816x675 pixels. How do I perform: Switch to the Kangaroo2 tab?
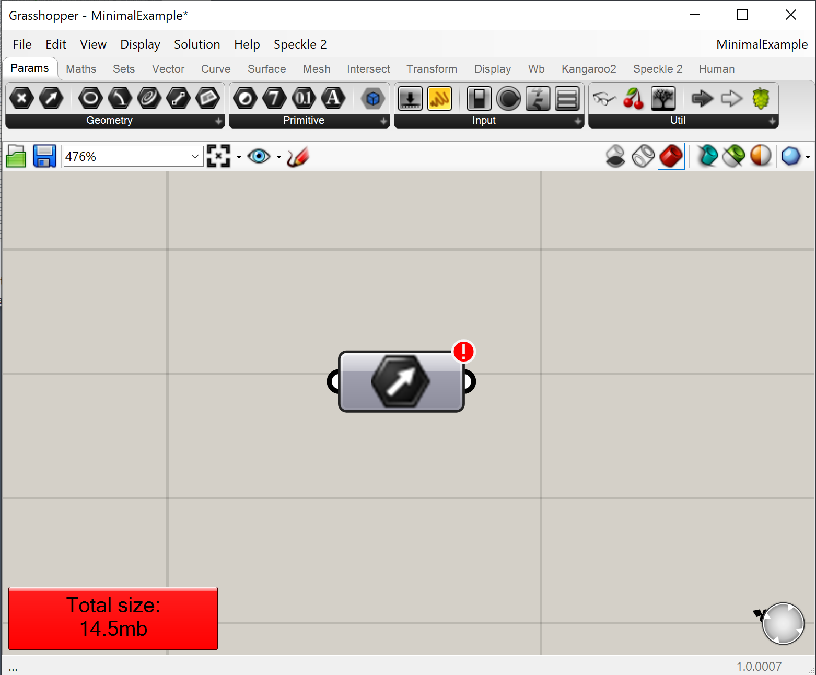(589, 69)
